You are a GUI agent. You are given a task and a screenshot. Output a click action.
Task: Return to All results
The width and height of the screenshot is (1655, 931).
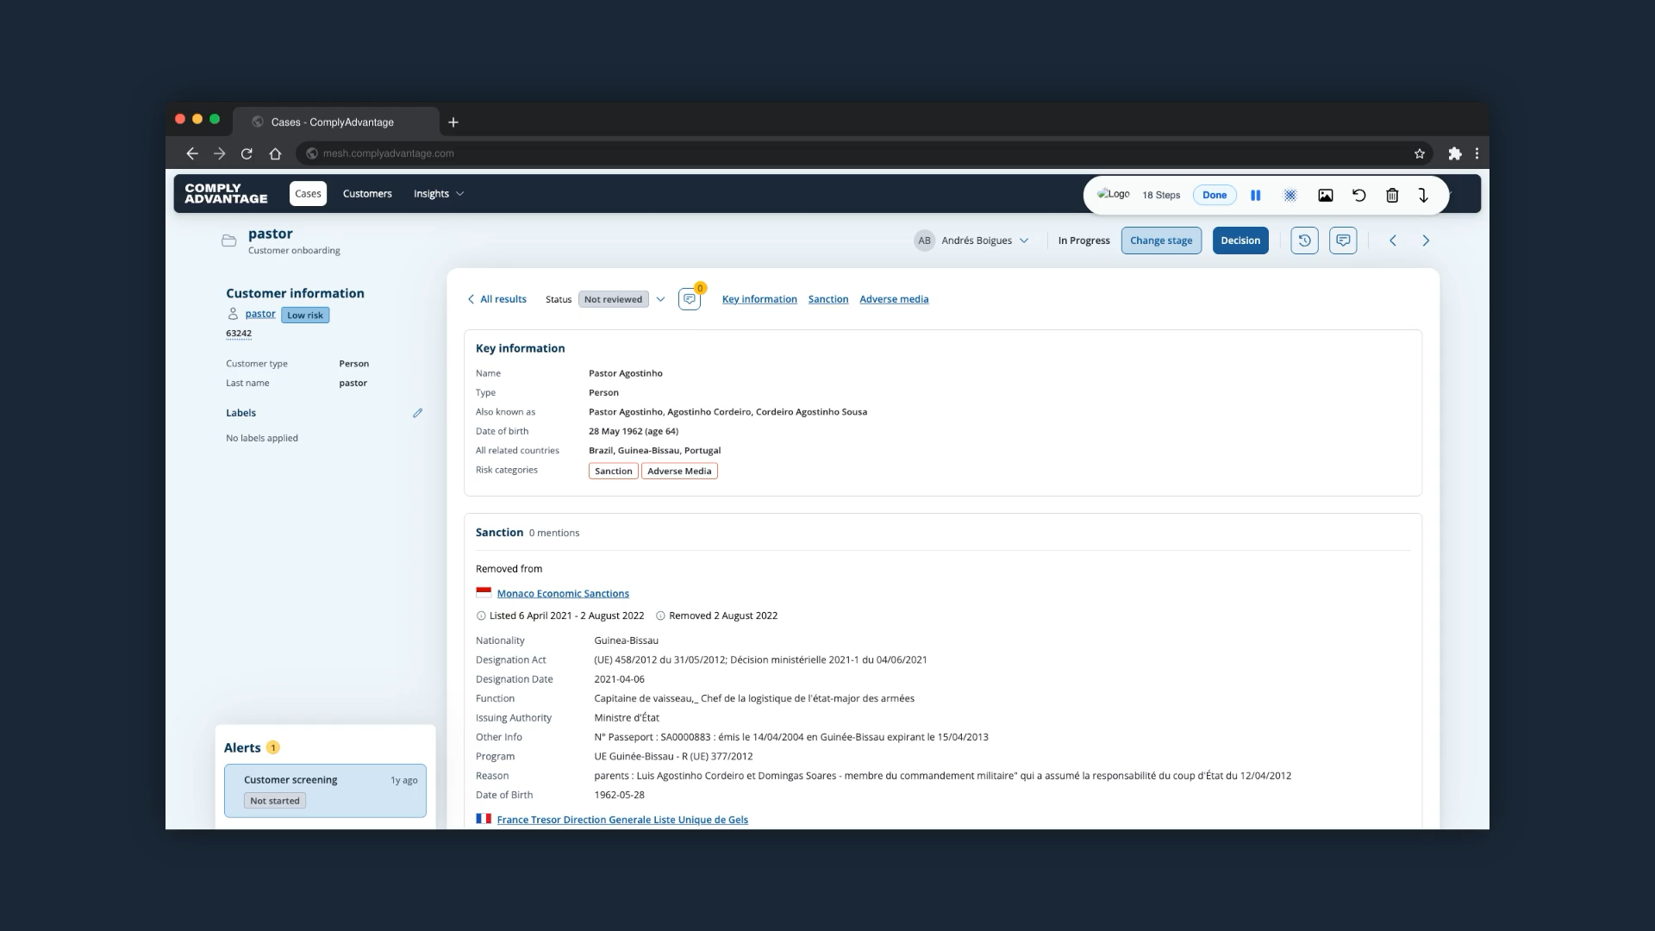(x=496, y=299)
